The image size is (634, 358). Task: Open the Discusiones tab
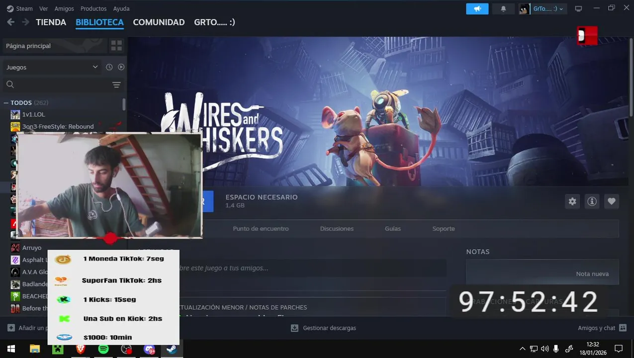(337, 229)
